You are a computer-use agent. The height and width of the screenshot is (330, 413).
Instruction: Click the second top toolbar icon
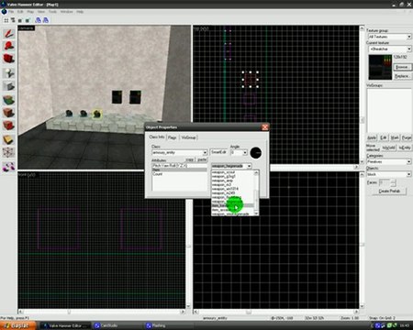point(13,20)
